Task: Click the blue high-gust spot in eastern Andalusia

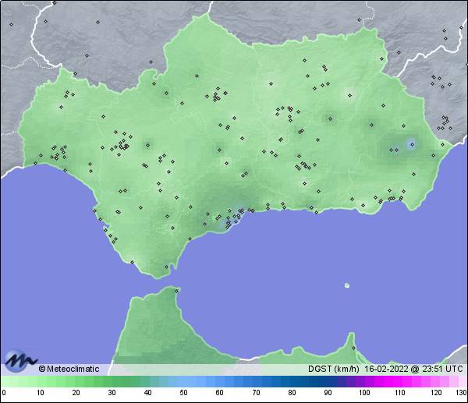Action: pyautogui.click(x=410, y=143)
